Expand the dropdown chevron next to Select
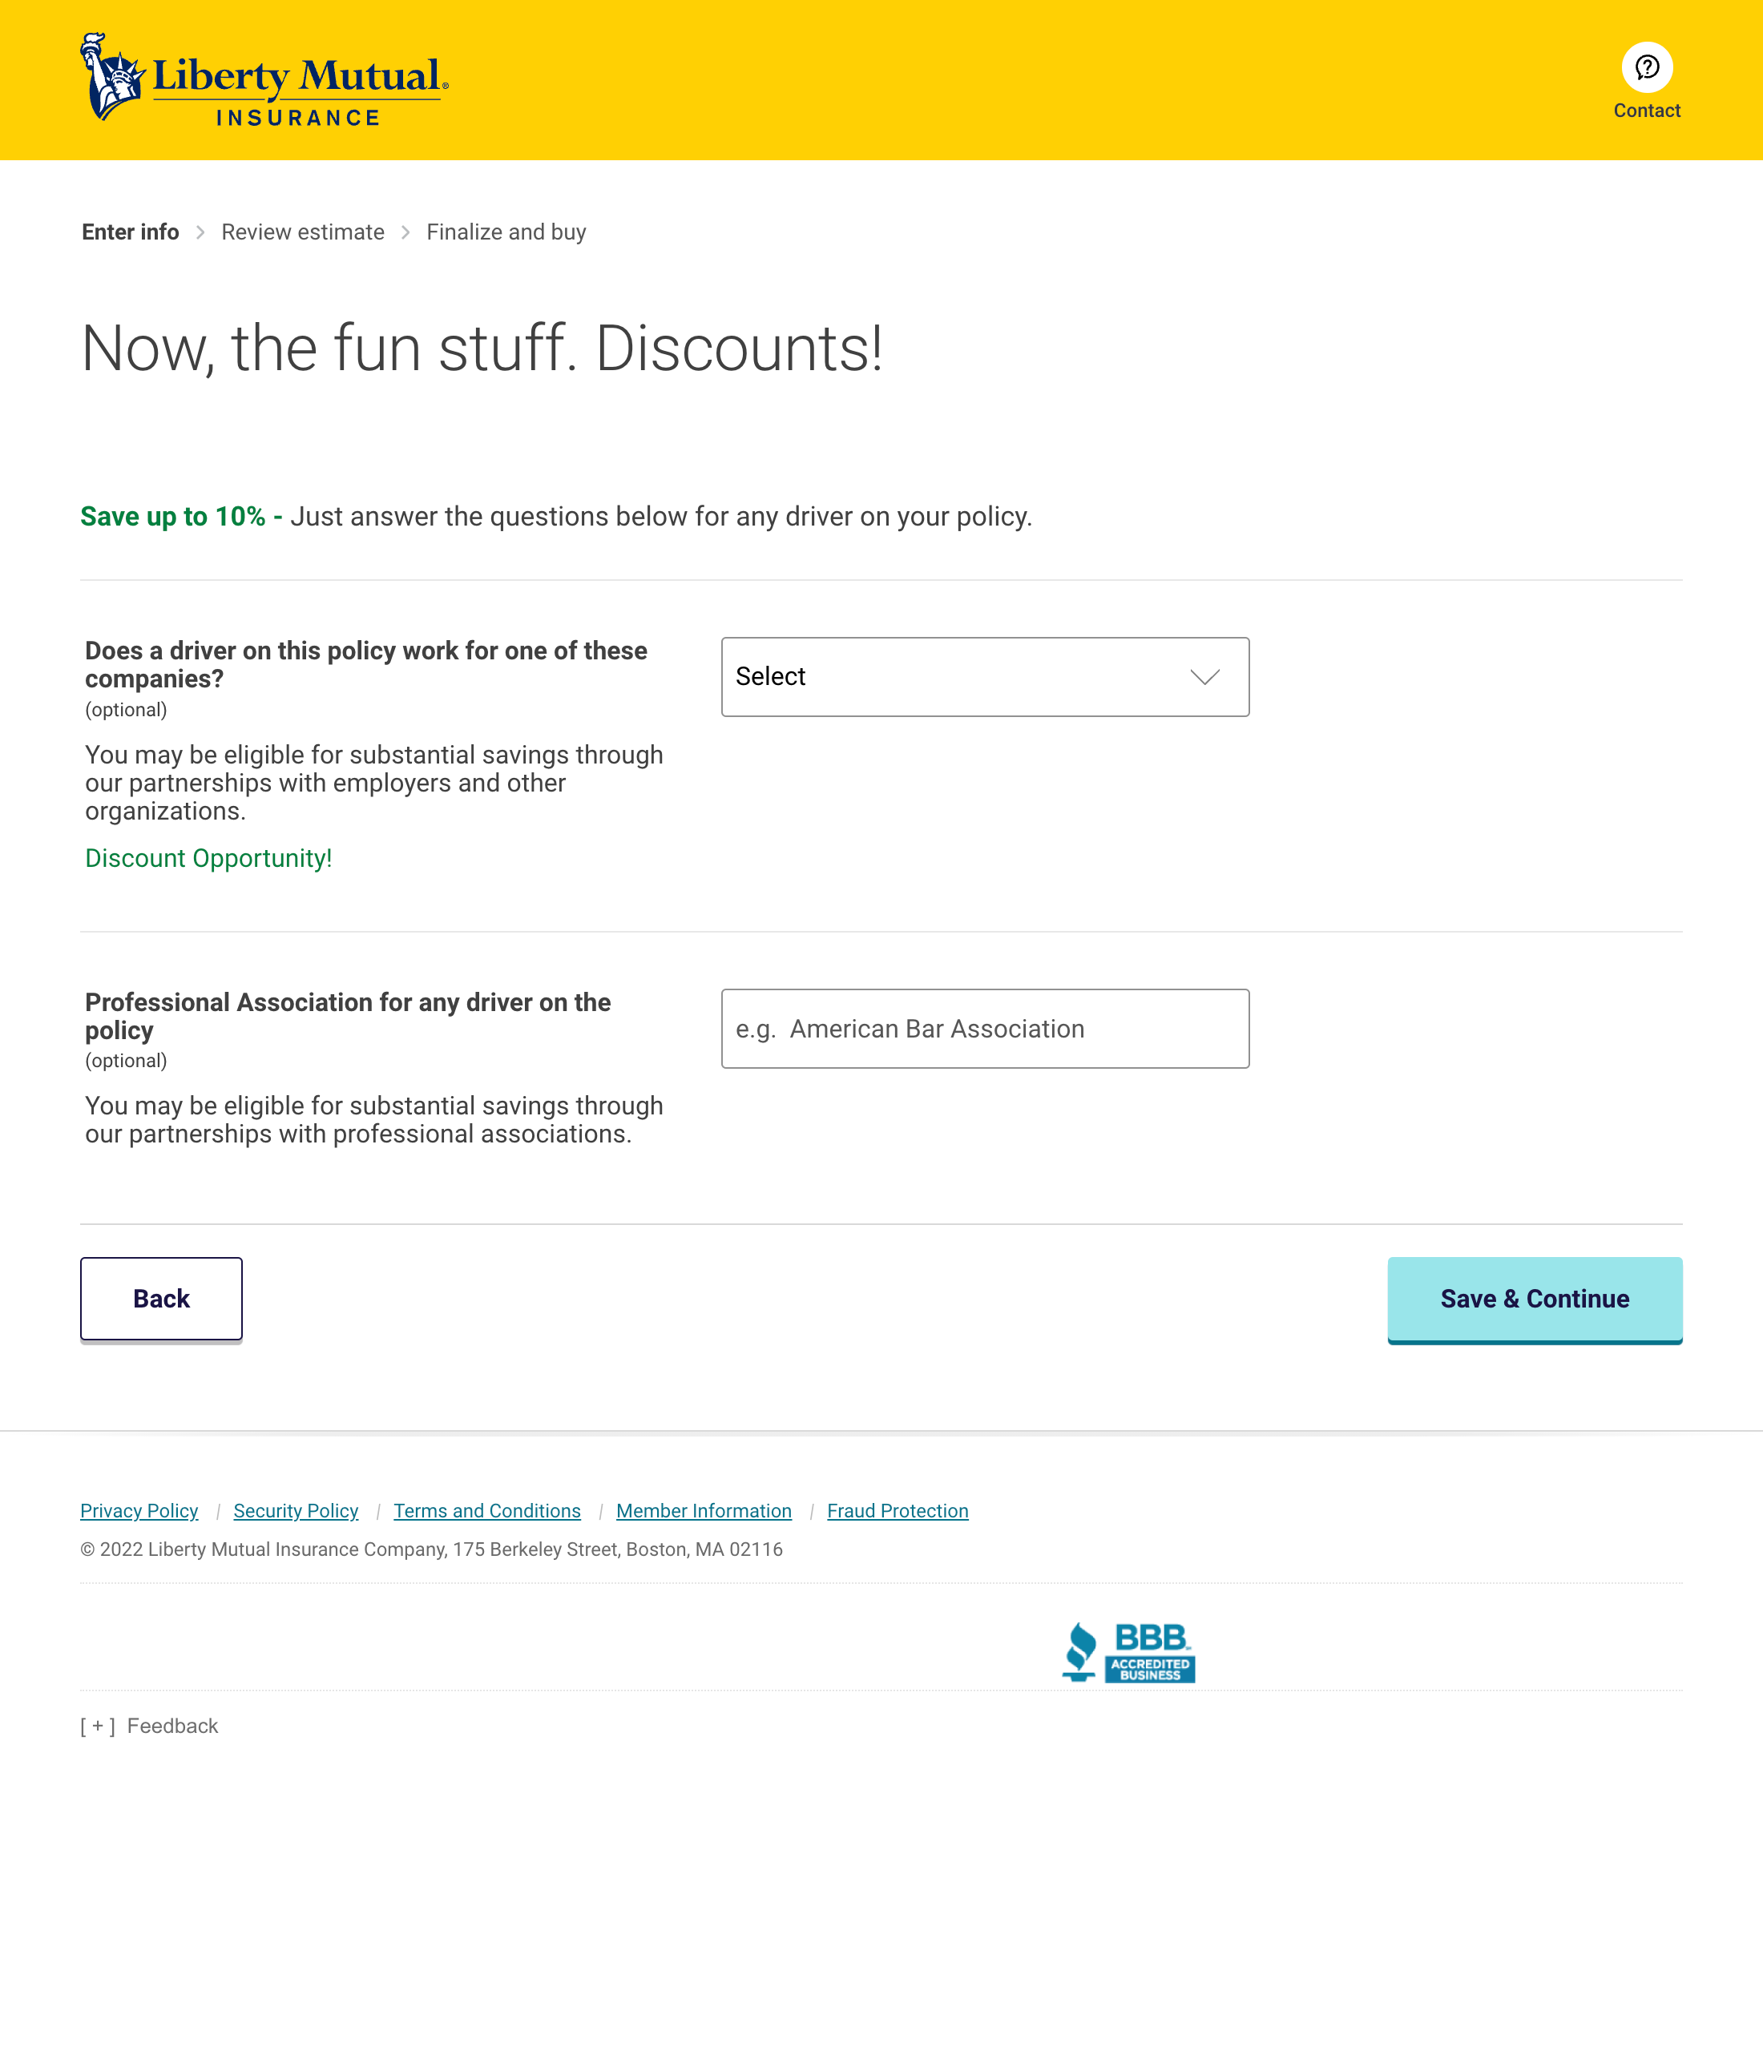 [x=1204, y=677]
